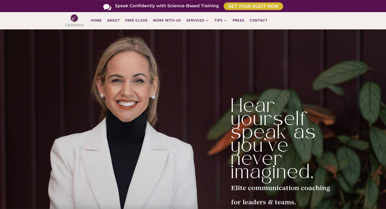Open the WORK WITH US page

pos(167,20)
